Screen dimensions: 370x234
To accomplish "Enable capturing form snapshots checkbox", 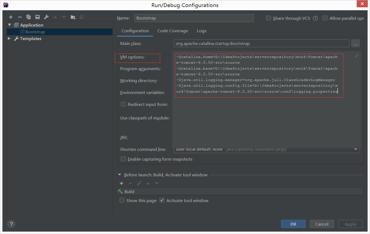I will [x=123, y=159].
